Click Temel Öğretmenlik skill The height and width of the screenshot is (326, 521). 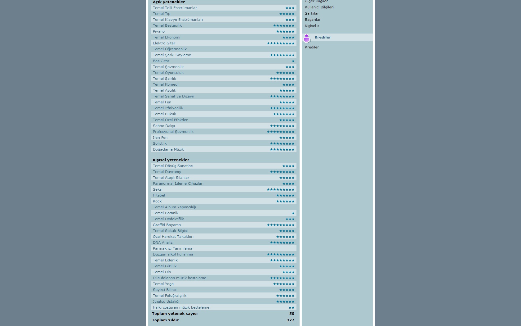point(170,49)
